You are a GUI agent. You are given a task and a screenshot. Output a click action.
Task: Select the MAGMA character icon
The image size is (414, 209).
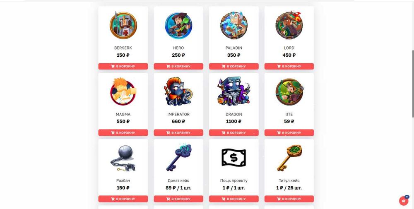pos(123,91)
